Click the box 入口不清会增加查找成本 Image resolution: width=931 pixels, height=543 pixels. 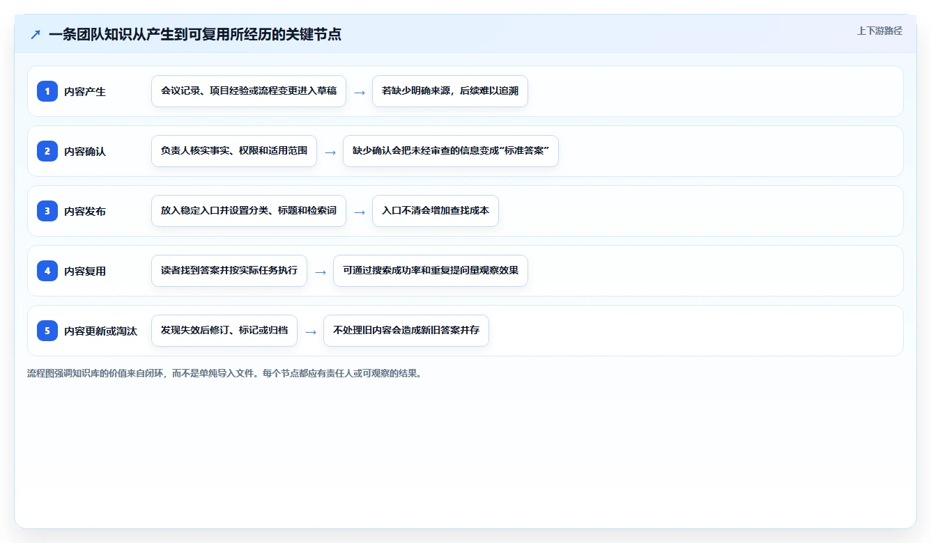coord(436,211)
